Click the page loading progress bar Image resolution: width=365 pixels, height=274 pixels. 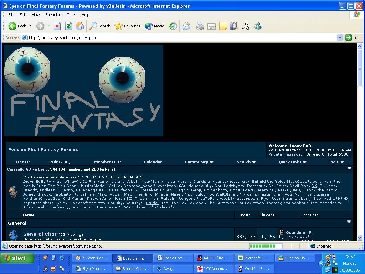[x=265, y=246]
